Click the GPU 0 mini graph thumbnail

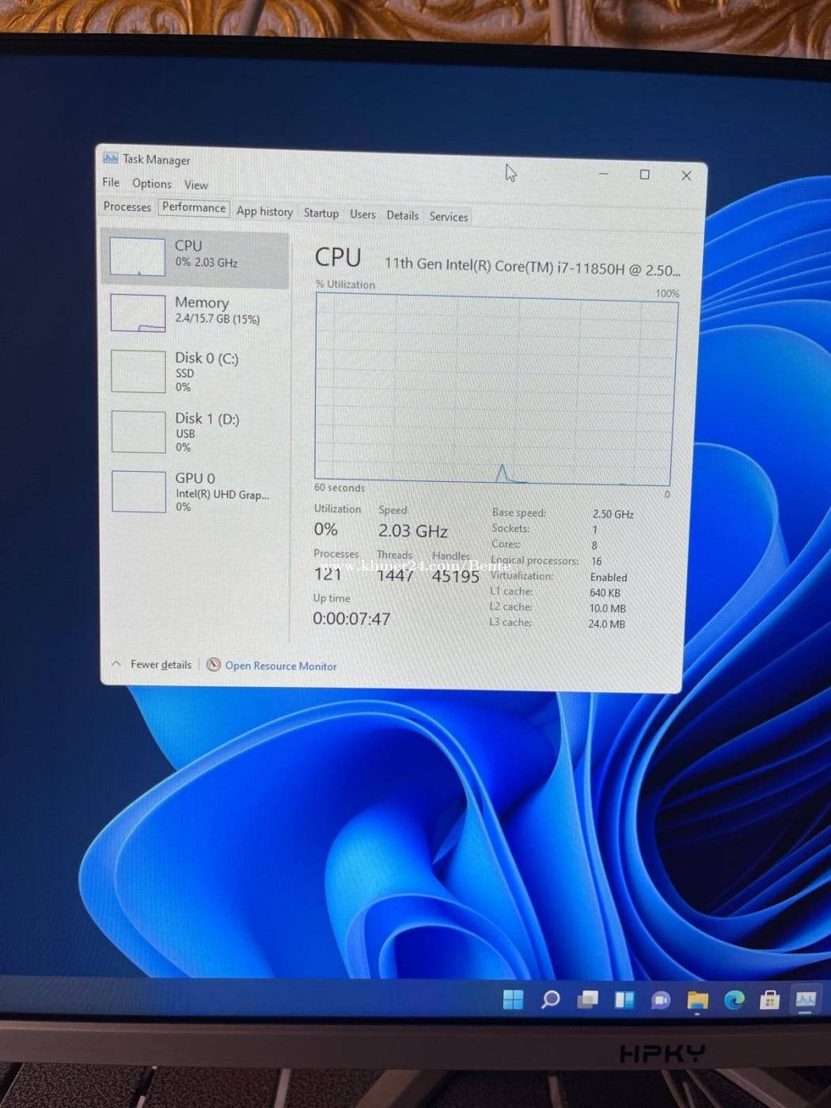pos(139,491)
